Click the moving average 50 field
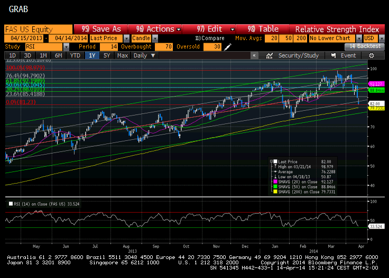Screen dimensions: 389x278 pos(286,39)
